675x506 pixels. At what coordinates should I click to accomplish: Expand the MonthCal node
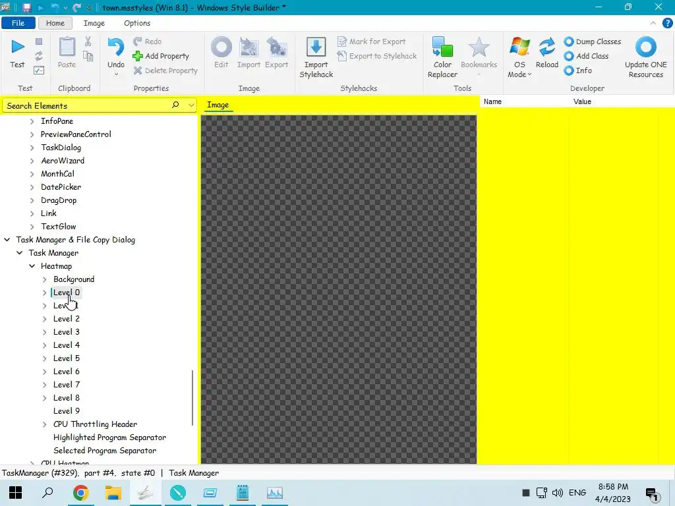click(32, 174)
